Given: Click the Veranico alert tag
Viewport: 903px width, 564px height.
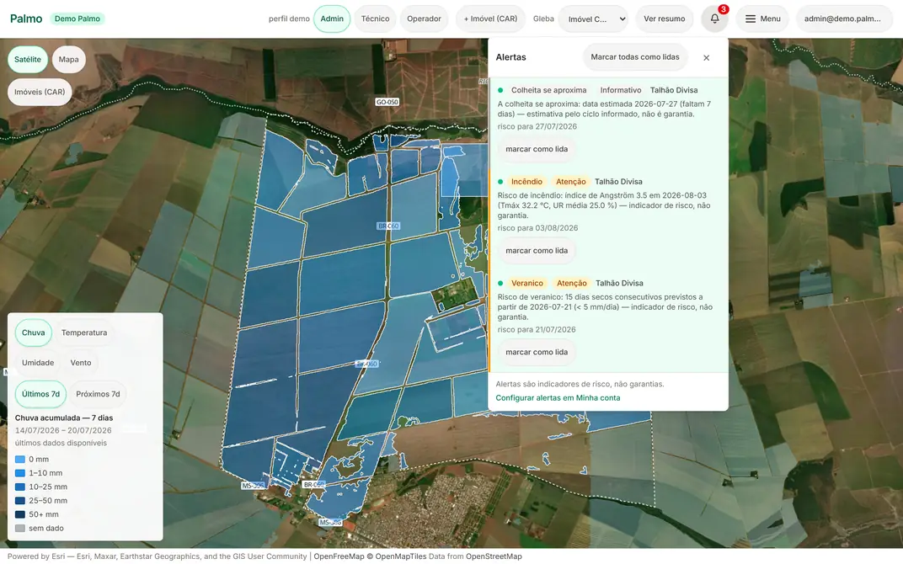Looking at the screenshot, I should point(527,283).
